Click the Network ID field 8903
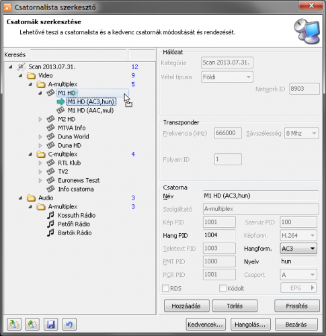Viewport: 326px width, 336px height. click(304, 89)
